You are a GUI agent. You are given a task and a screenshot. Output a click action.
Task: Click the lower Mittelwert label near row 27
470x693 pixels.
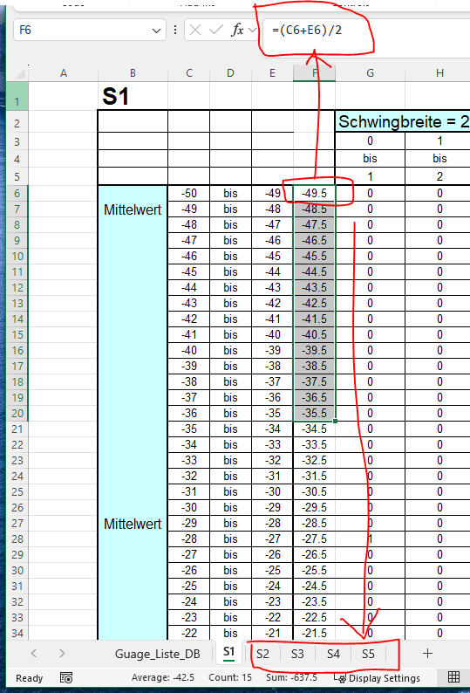(x=133, y=524)
